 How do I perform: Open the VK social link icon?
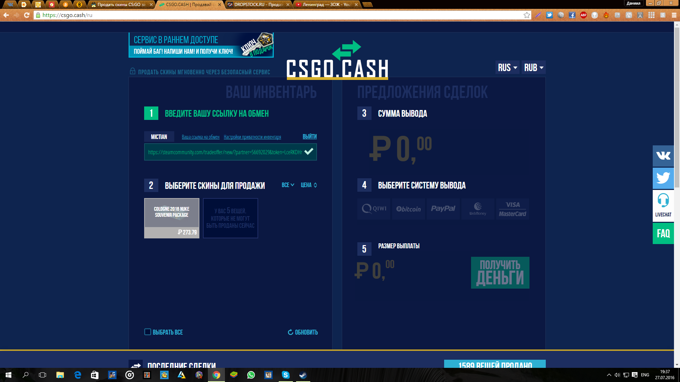tap(663, 156)
